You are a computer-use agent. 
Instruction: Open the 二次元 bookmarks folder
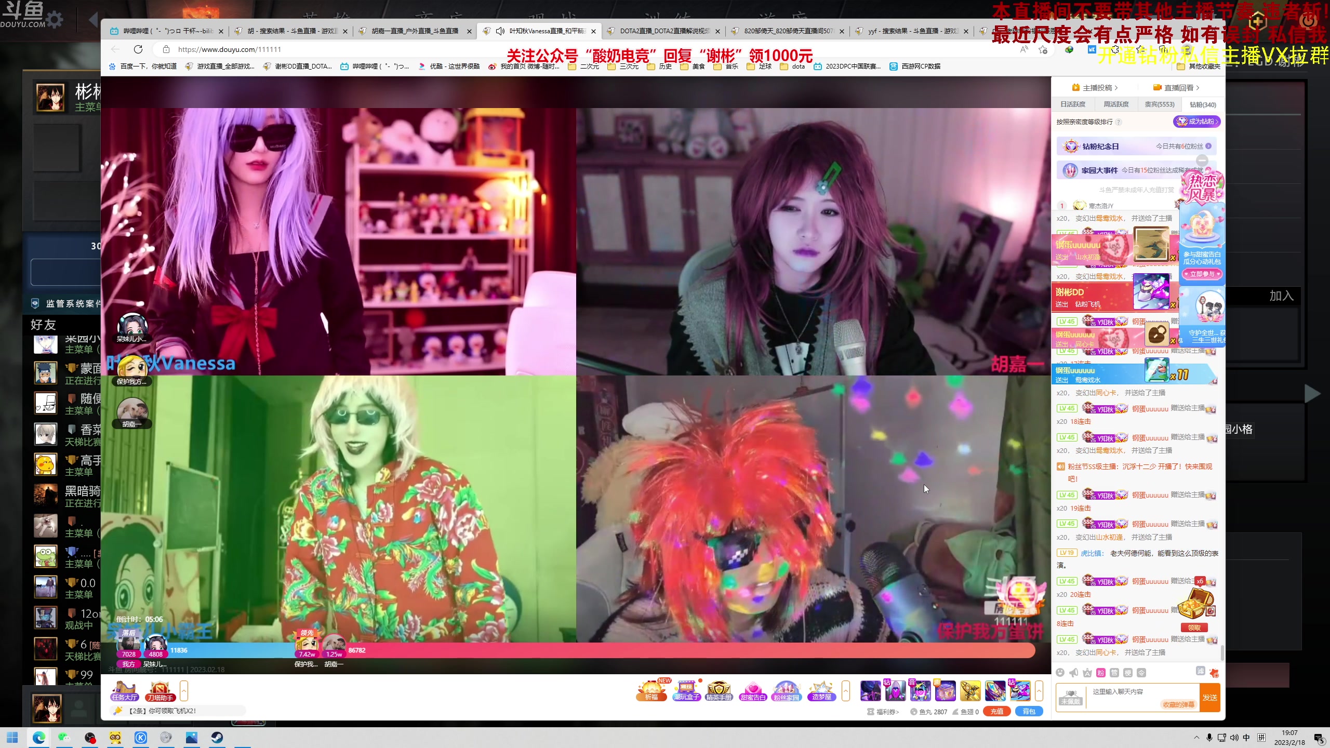click(x=583, y=66)
